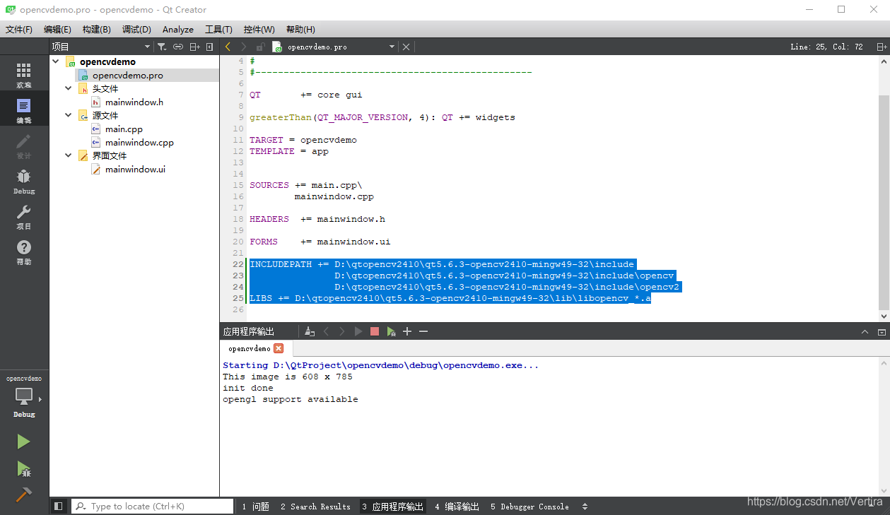This screenshot has width=890, height=515.
Task: Open the Analyze menu
Action: 178,29
